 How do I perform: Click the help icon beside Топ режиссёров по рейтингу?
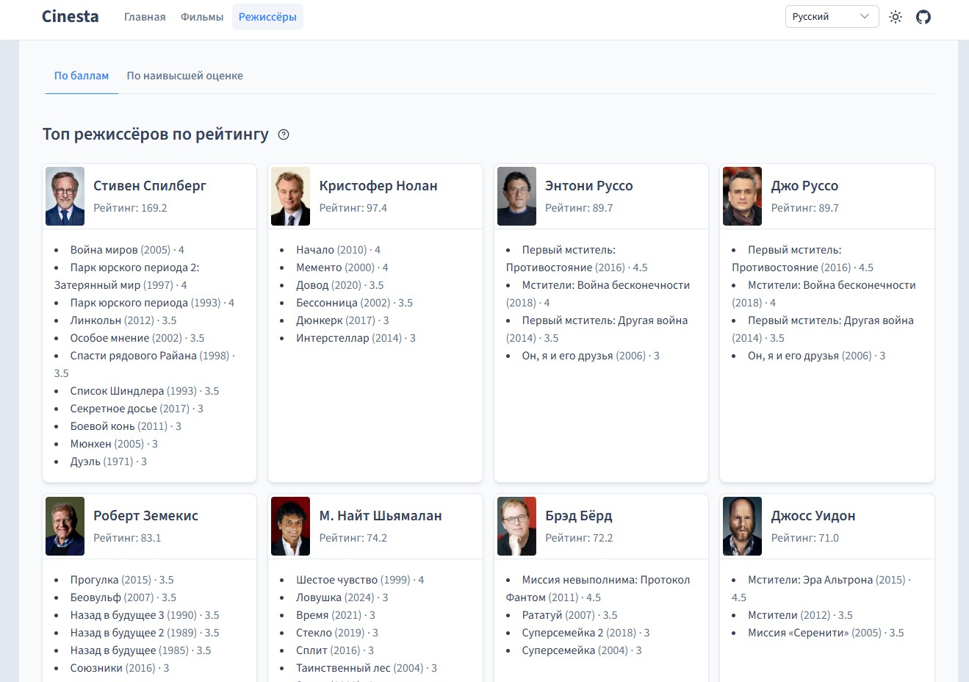[x=284, y=134]
